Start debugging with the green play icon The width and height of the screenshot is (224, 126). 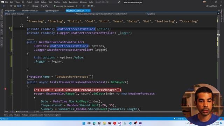55,6
